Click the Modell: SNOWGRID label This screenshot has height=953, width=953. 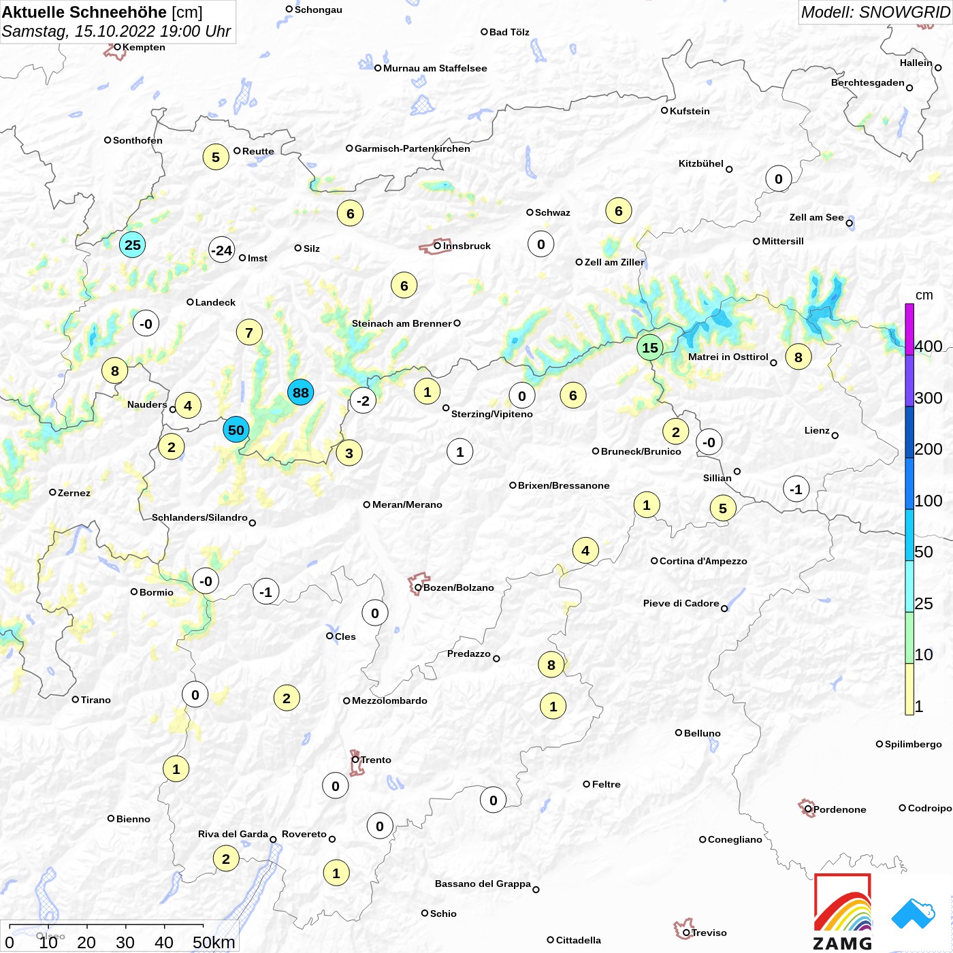875,12
